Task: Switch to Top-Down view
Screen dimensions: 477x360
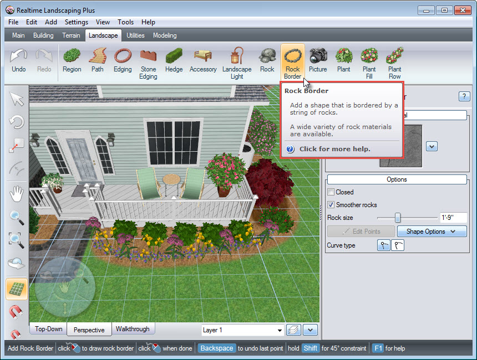Action: [x=48, y=329]
